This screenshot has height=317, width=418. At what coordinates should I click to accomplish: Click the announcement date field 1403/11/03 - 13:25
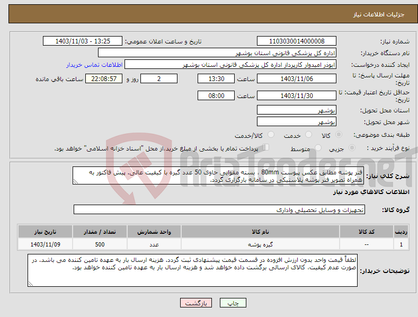coord(83,41)
